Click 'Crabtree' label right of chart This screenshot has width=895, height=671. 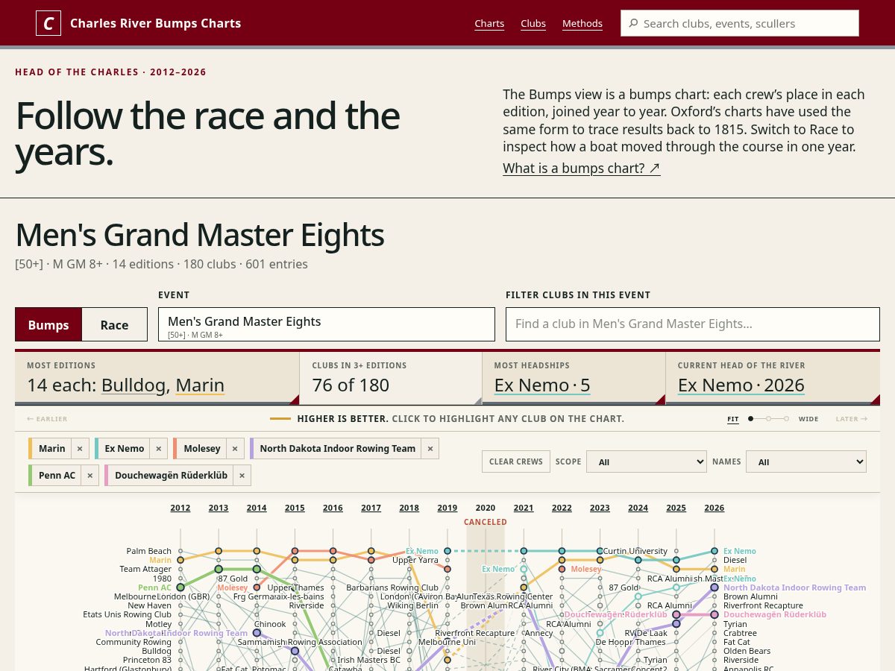tap(740, 633)
